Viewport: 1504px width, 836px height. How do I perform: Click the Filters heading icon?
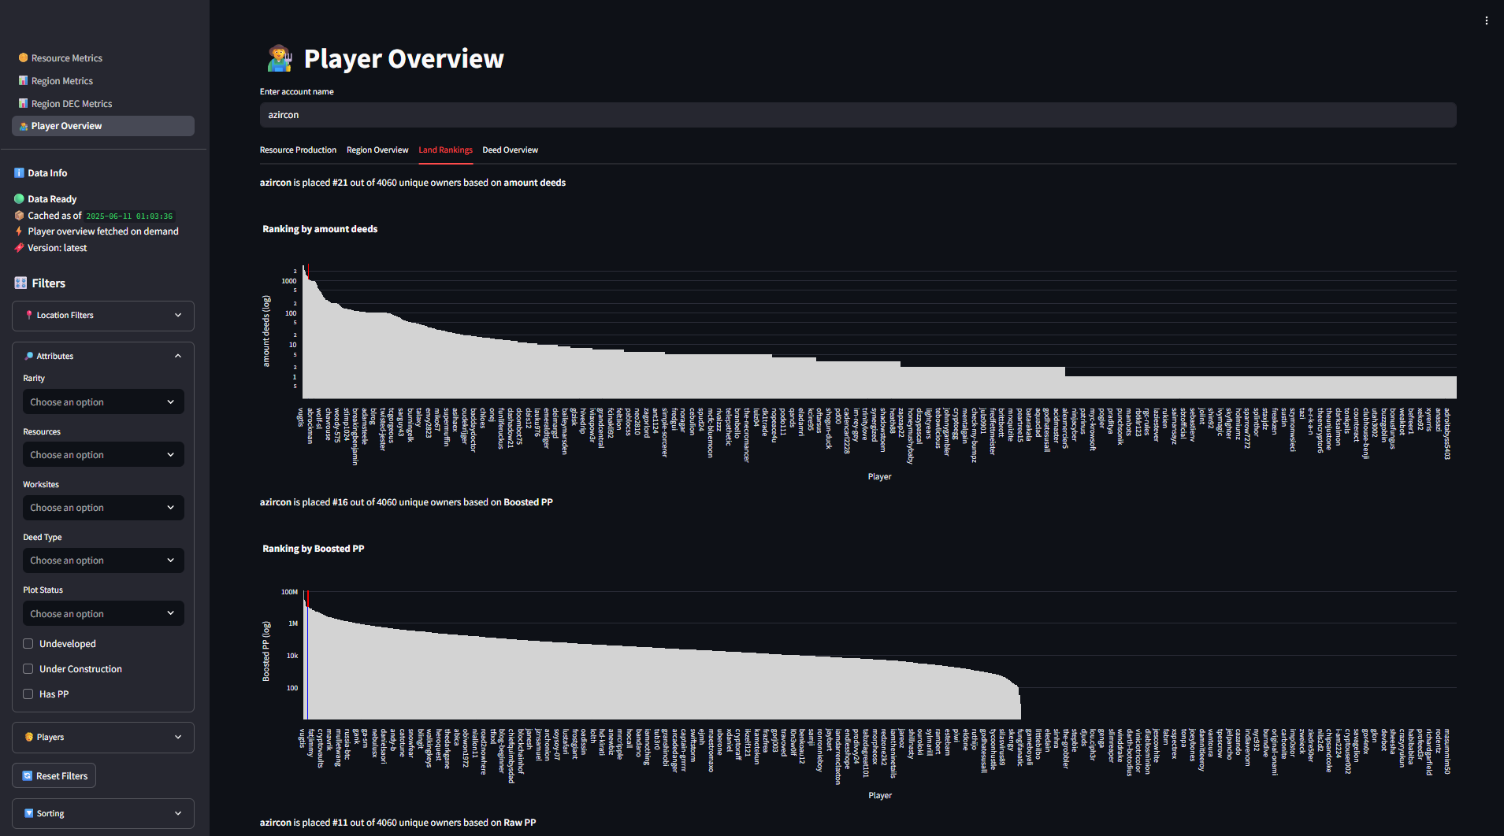[21, 283]
